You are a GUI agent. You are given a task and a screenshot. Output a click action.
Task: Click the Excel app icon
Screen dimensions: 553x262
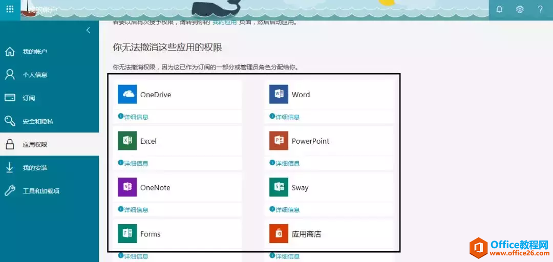[127, 141]
